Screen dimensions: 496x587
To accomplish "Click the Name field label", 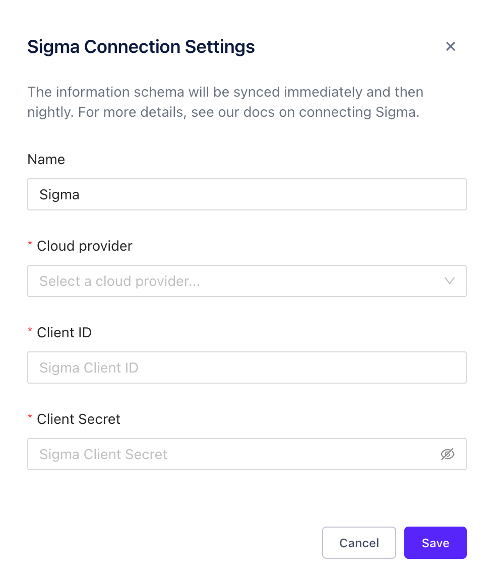I will 46,160.
